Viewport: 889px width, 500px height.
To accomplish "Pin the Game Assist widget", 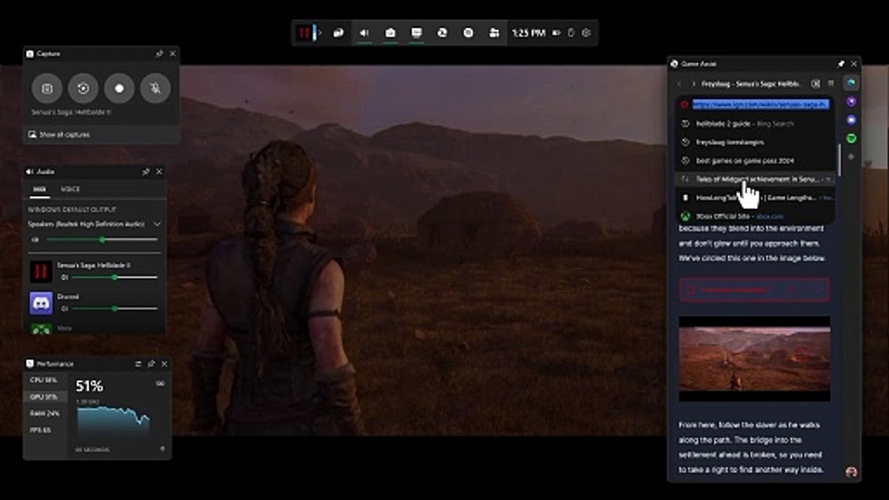I will (841, 63).
